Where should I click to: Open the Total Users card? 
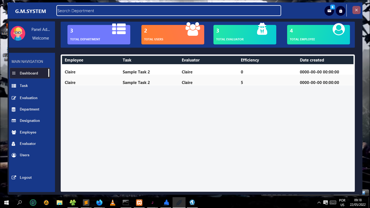173,35
